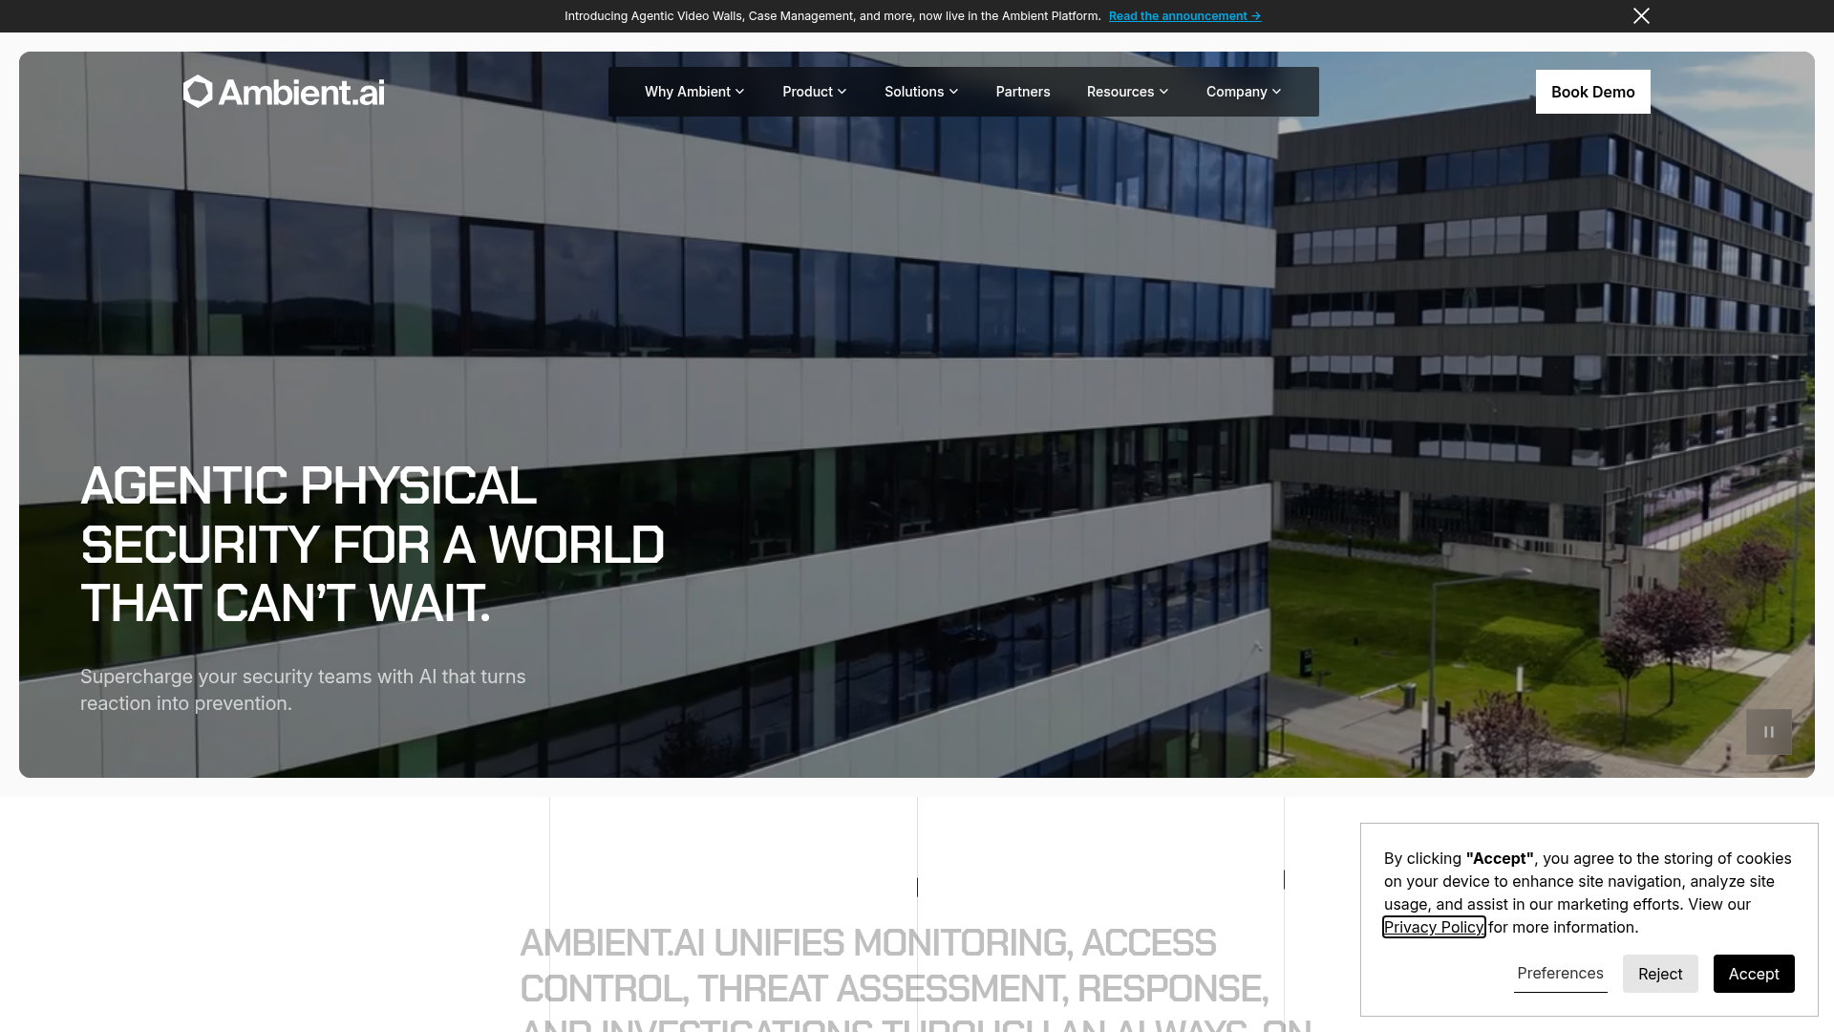Open cookie Preferences

1560,973
